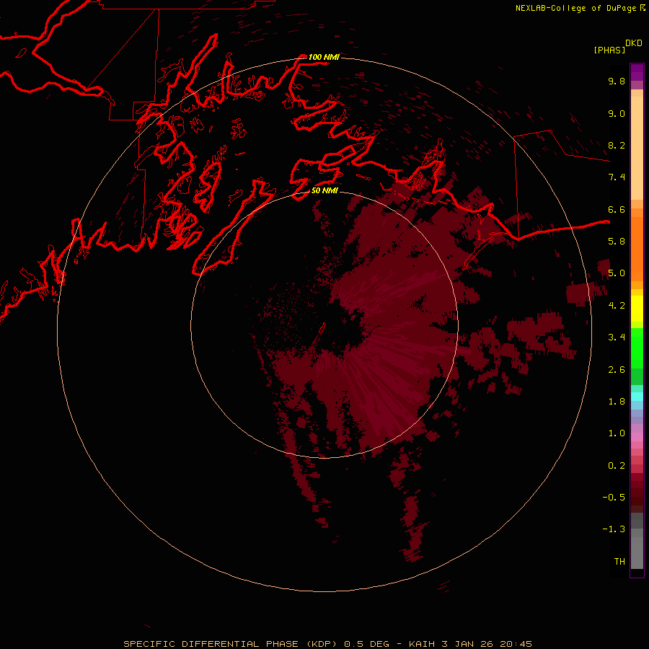Select the 6.6 legend value
Viewport: 649px width, 649px height.
[617, 209]
